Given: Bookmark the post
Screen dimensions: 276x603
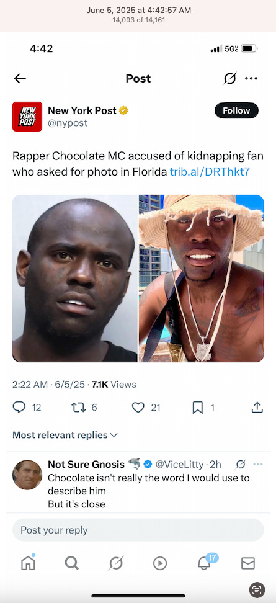Looking at the screenshot, I should 198,408.
